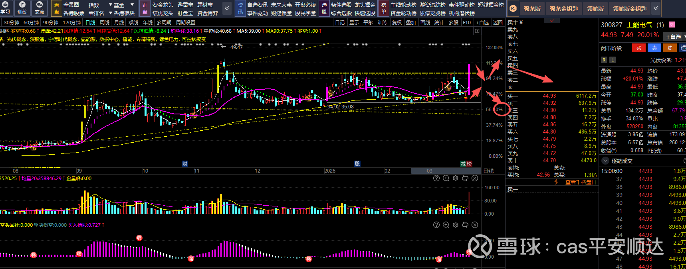Expand more items with double chevron after 题材宝
This screenshot has width=686, height=269.
(227, 8)
